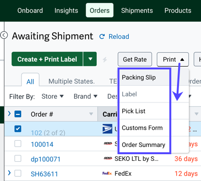The width and height of the screenshot is (201, 181).
Task: Open order dp100071 link
Action: coord(45,159)
